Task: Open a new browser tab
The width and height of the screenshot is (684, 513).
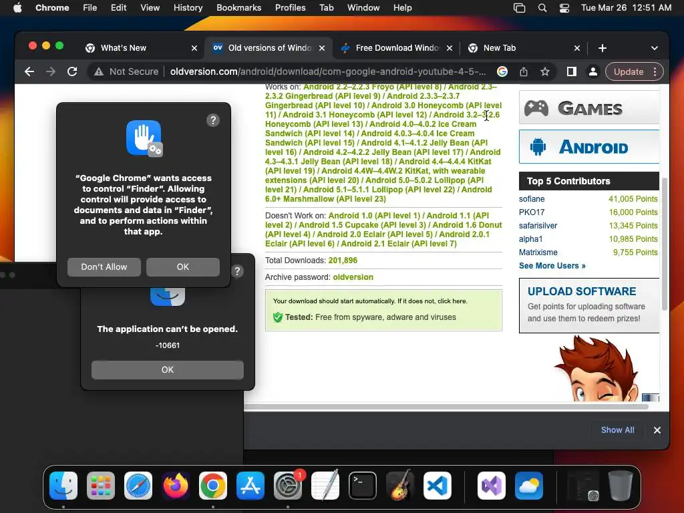Action: tap(603, 48)
